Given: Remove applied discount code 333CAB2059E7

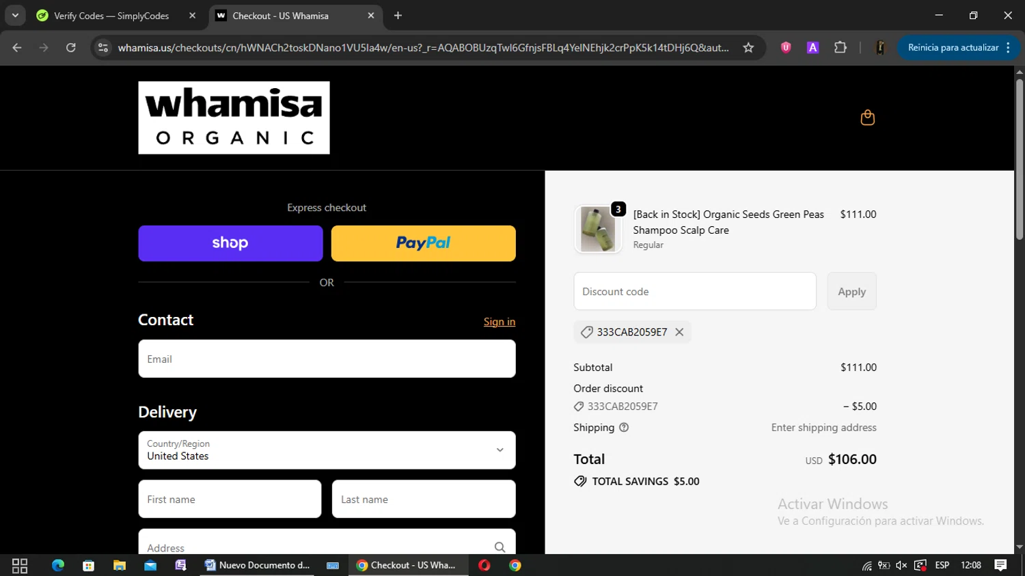Looking at the screenshot, I should pos(679,332).
